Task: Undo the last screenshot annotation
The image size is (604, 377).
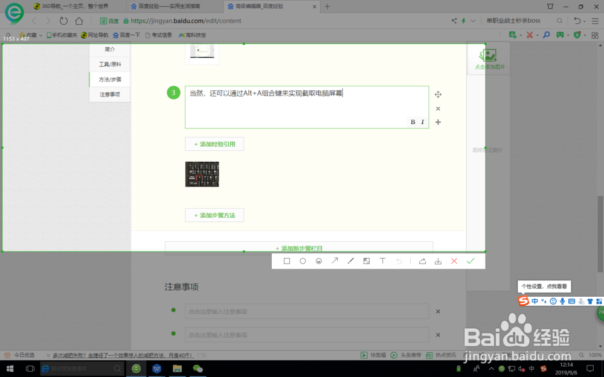Action: click(399, 261)
